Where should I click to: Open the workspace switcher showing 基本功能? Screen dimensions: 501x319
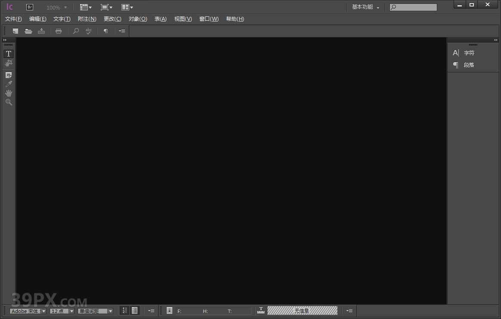coord(365,7)
